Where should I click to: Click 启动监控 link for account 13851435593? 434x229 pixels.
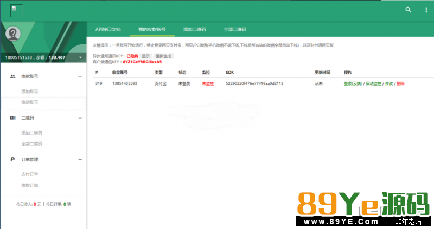click(373, 83)
